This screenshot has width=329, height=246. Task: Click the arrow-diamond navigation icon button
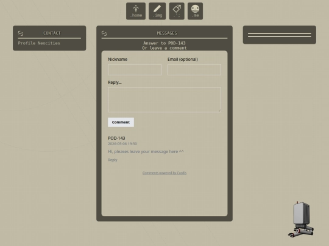click(x=177, y=11)
